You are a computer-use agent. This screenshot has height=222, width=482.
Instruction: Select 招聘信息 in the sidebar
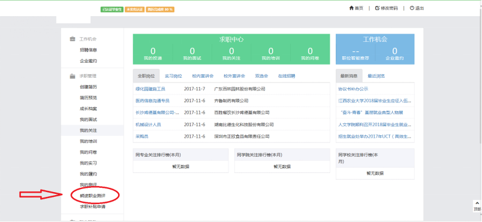point(89,50)
